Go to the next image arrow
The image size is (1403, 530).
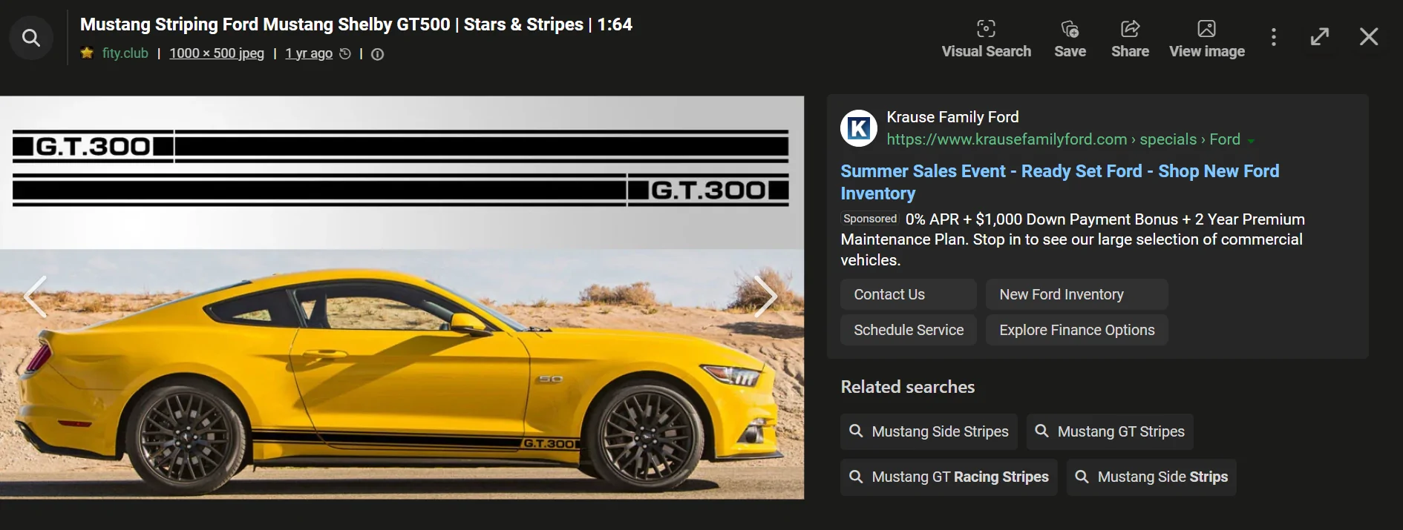pos(765,297)
